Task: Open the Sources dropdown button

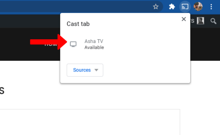Action: [x=85, y=70]
